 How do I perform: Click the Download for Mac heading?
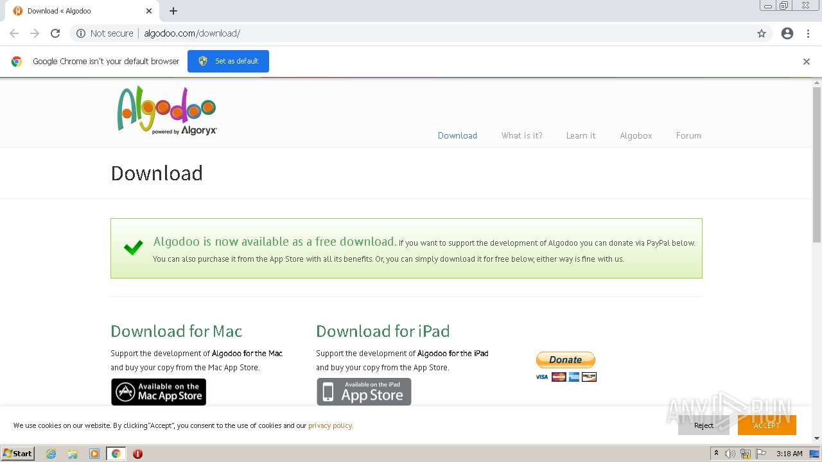177,331
